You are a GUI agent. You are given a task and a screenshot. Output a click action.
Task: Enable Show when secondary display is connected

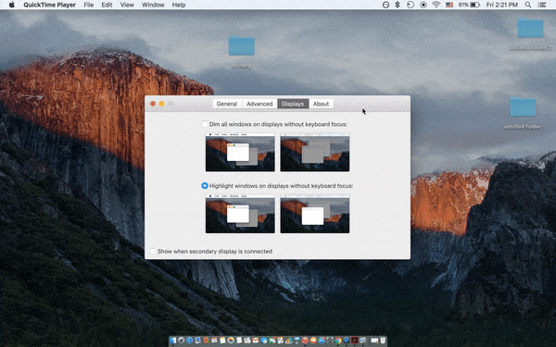(153, 251)
